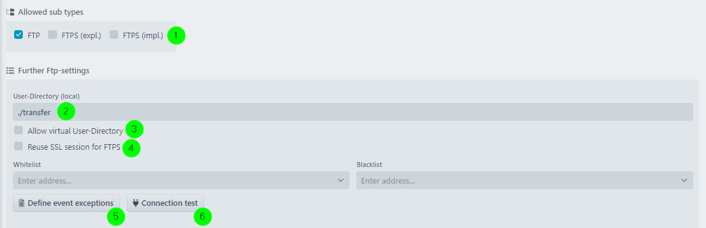Image resolution: width=706 pixels, height=228 pixels.
Task: Tick Allow virtual User-Directory
Action: (x=18, y=131)
